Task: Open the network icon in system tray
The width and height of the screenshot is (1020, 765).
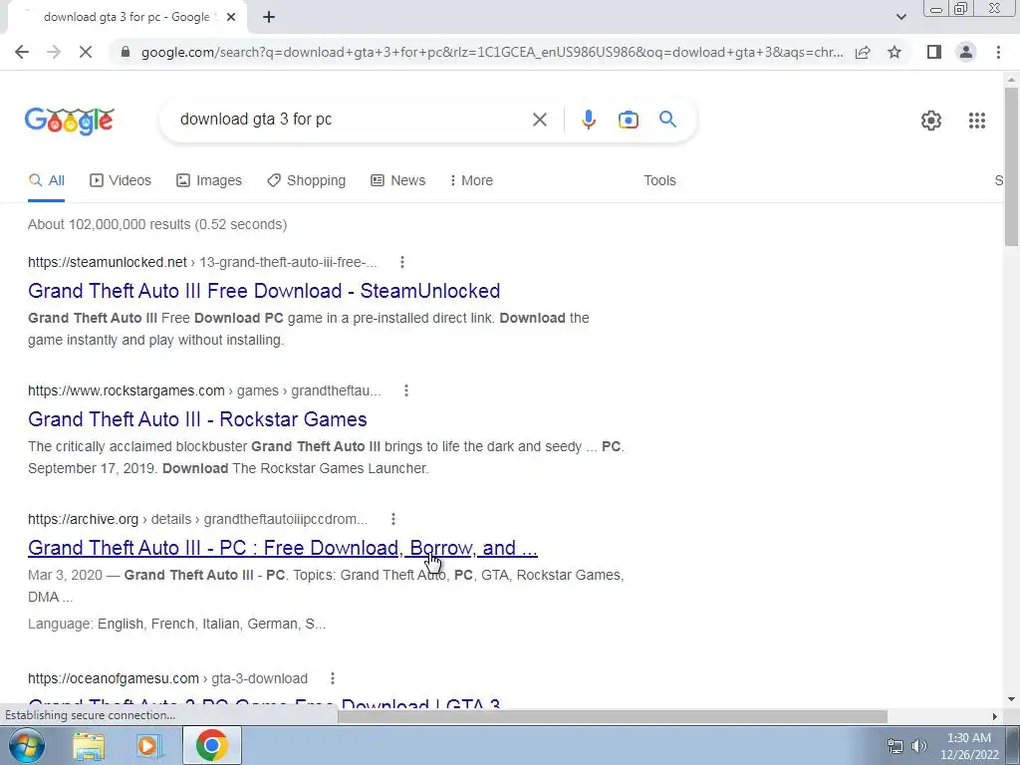Action: [895, 746]
